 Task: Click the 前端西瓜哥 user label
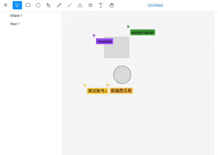point(121,91)
